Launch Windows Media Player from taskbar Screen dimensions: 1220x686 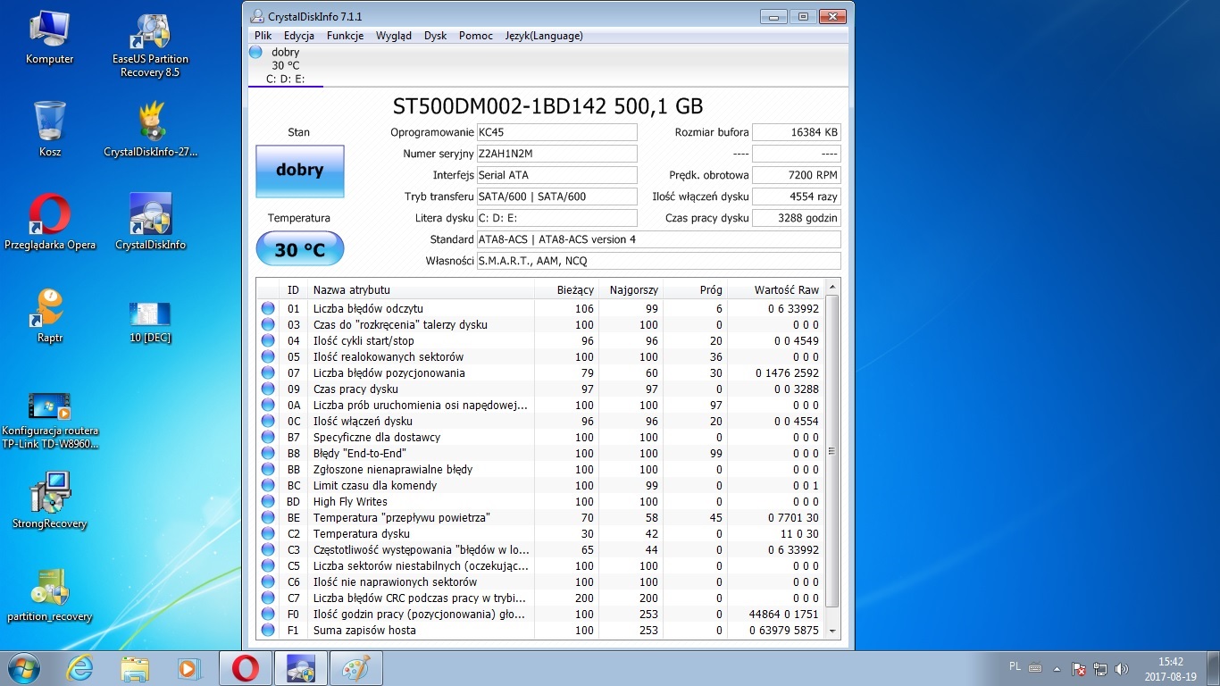pos(188,668)
